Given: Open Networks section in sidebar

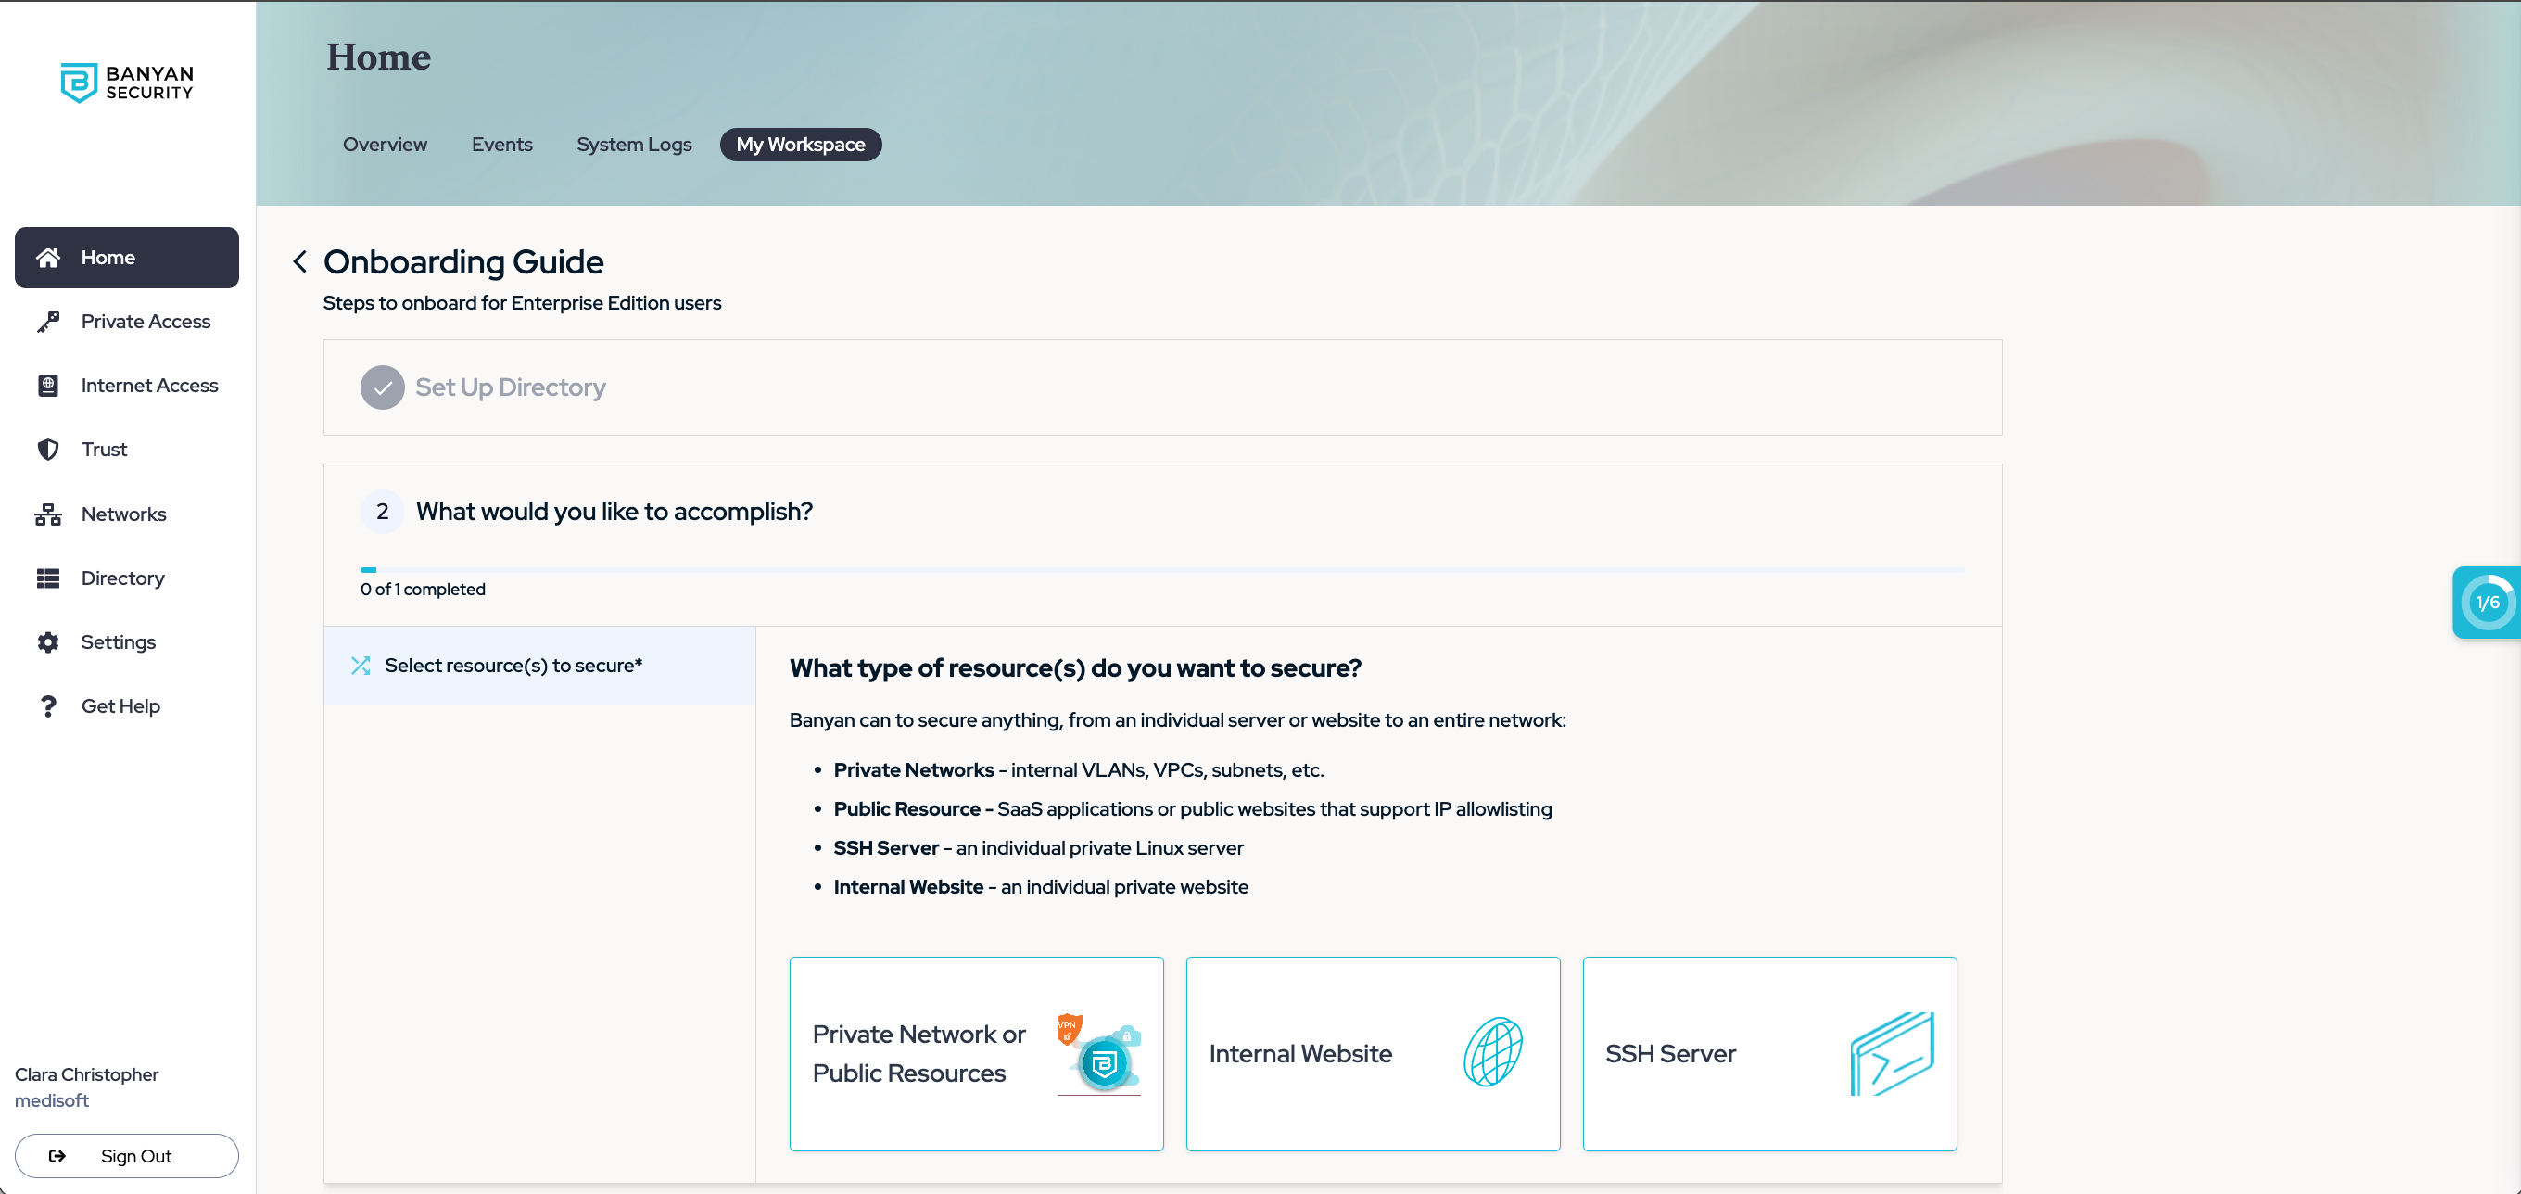Looking at the screenshot, I should [x=125, y=514].
